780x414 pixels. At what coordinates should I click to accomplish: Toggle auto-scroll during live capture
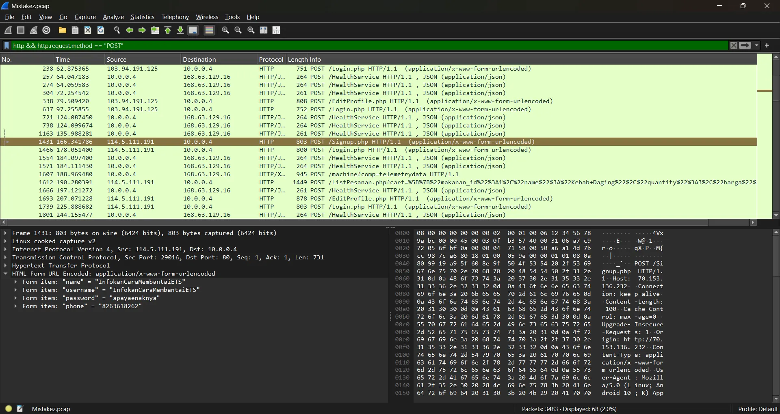[x=193, y=30]
